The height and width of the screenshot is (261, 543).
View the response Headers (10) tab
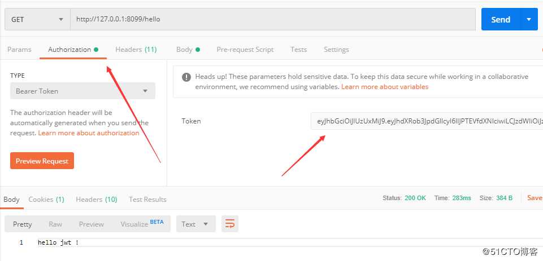coord(97,200)
